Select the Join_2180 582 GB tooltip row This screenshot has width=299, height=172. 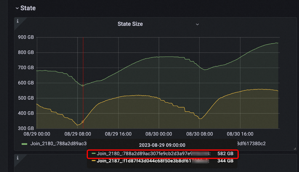pos(163,154)
